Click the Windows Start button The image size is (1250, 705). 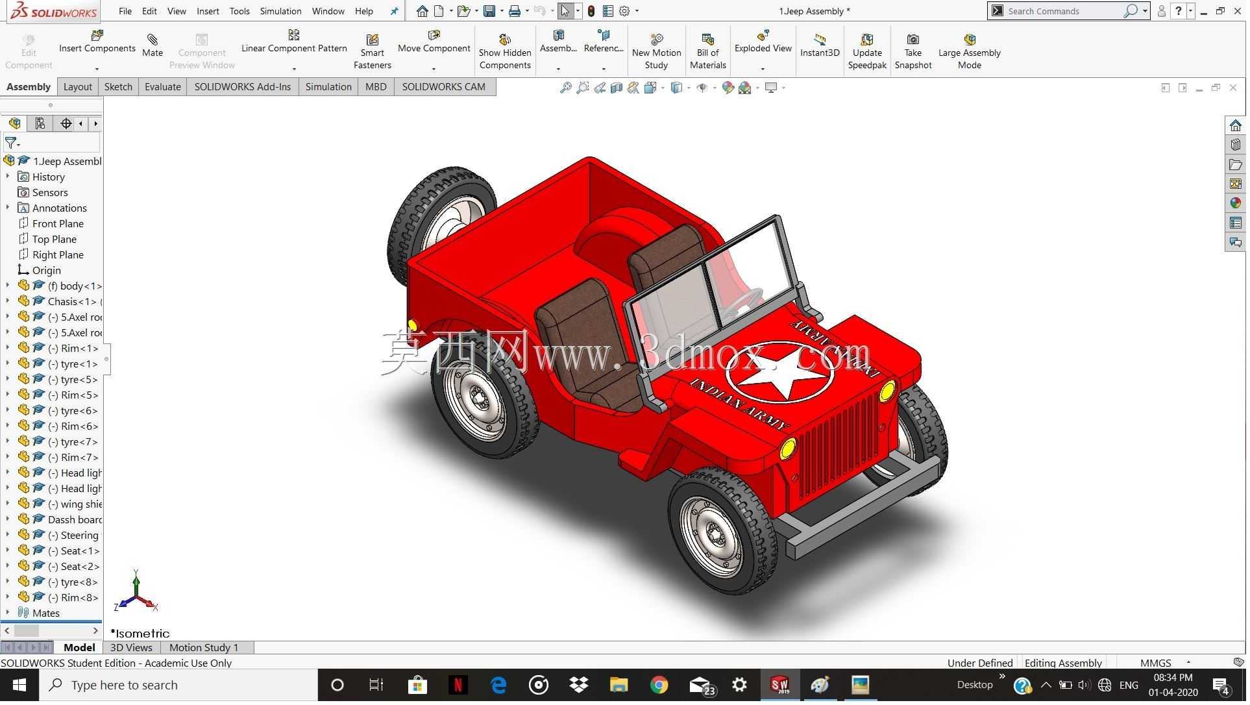click(19, 685)
